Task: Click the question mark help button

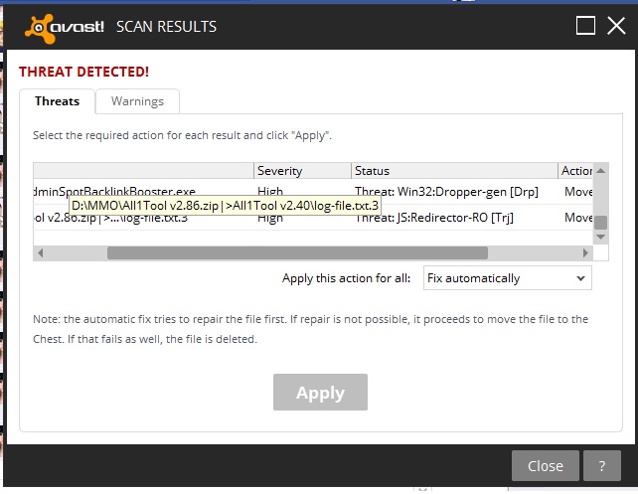Action: coord(602,465)
